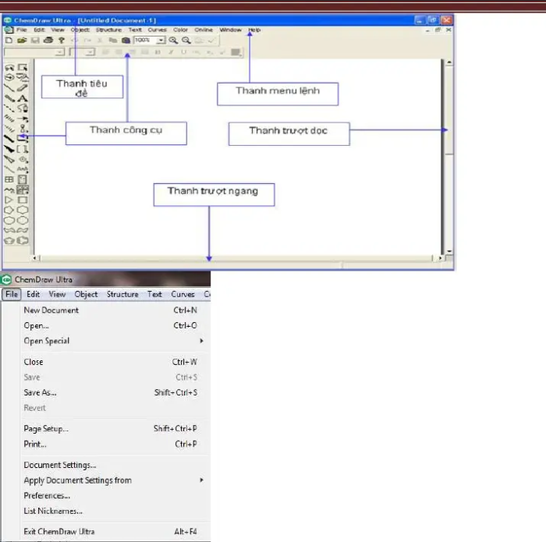Select the Cyclopentane ring tool

(x=9, y=211)
